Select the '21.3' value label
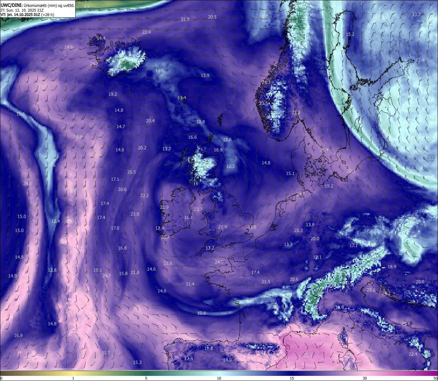Viewport: 438px width, 381px height. point(298,230)
